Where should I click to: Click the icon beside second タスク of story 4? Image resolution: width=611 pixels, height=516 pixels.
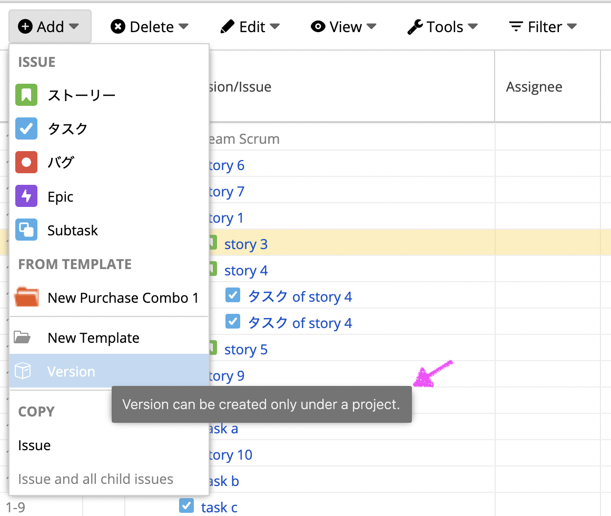(x=232, y=322)
